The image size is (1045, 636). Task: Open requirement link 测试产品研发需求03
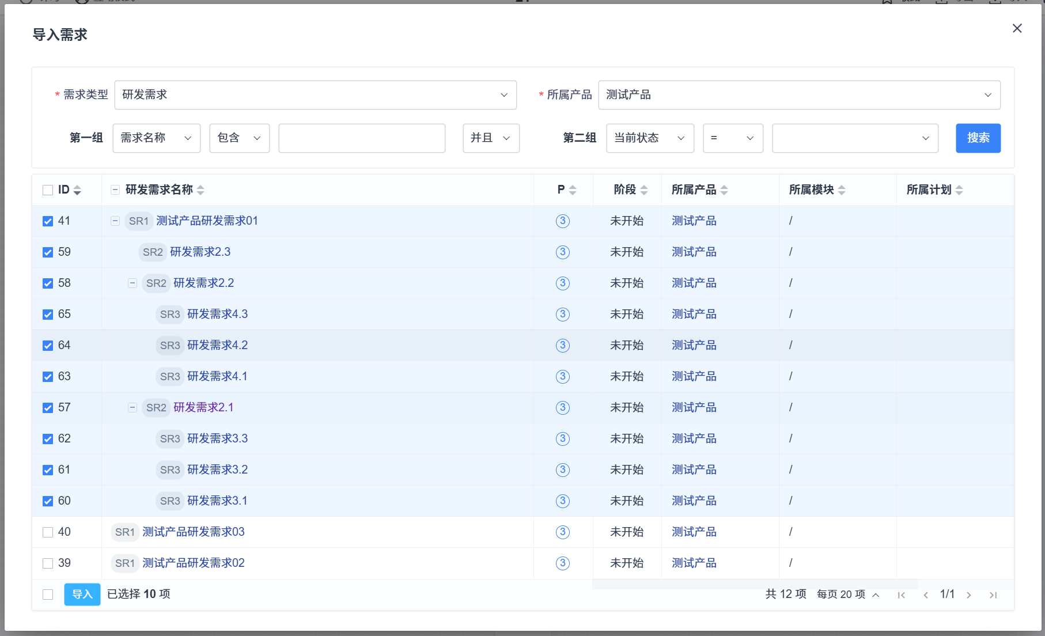click(x=193, y=532)
